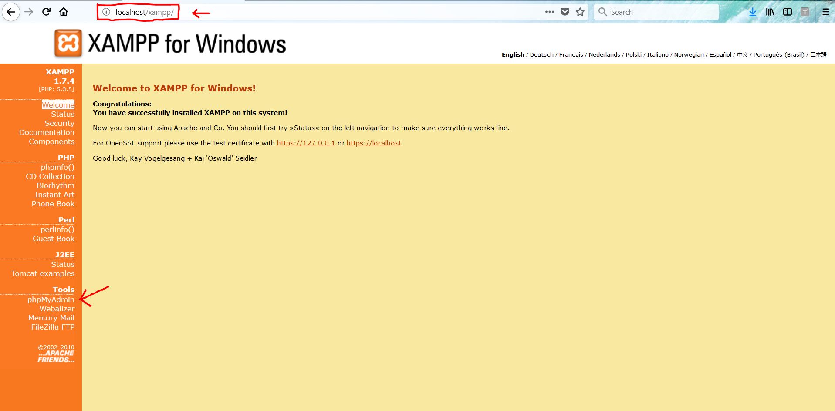Follow the https://localhost link

[x=374, y=143]
